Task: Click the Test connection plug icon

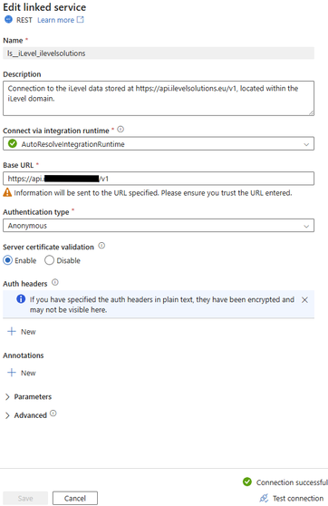Action: [x=264, y=498]
